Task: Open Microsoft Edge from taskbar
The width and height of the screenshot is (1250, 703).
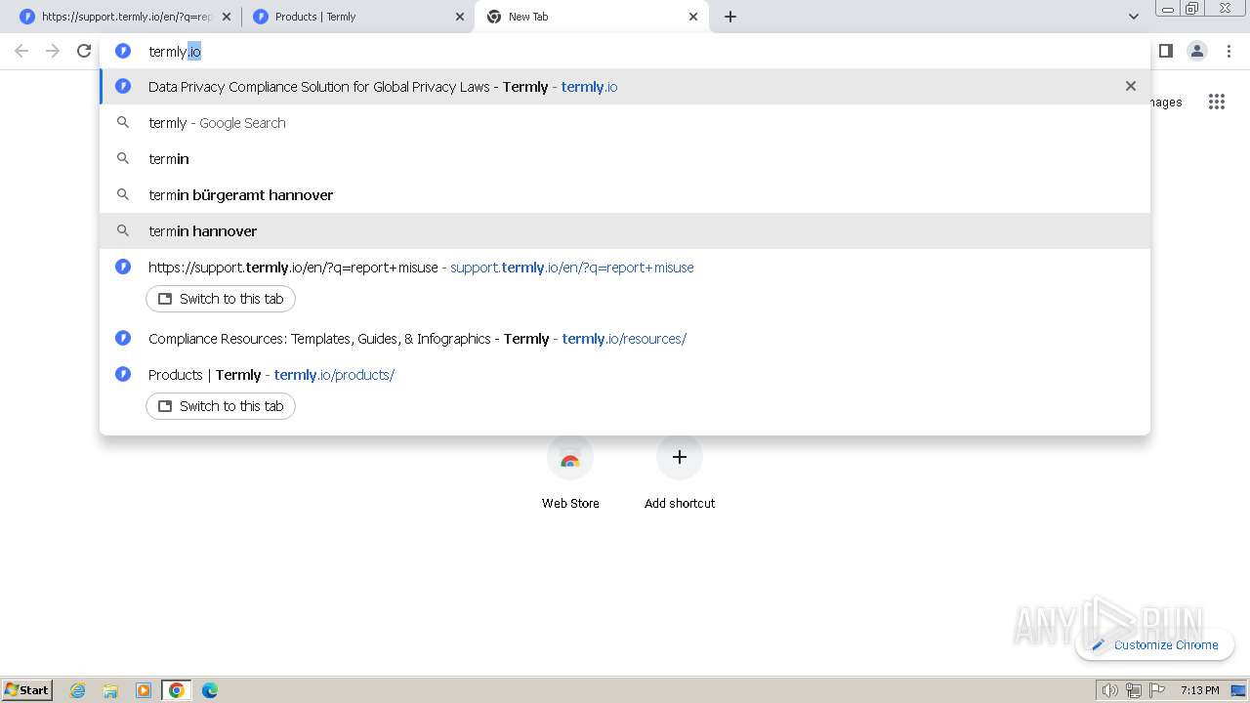Action: click(210, 690)
